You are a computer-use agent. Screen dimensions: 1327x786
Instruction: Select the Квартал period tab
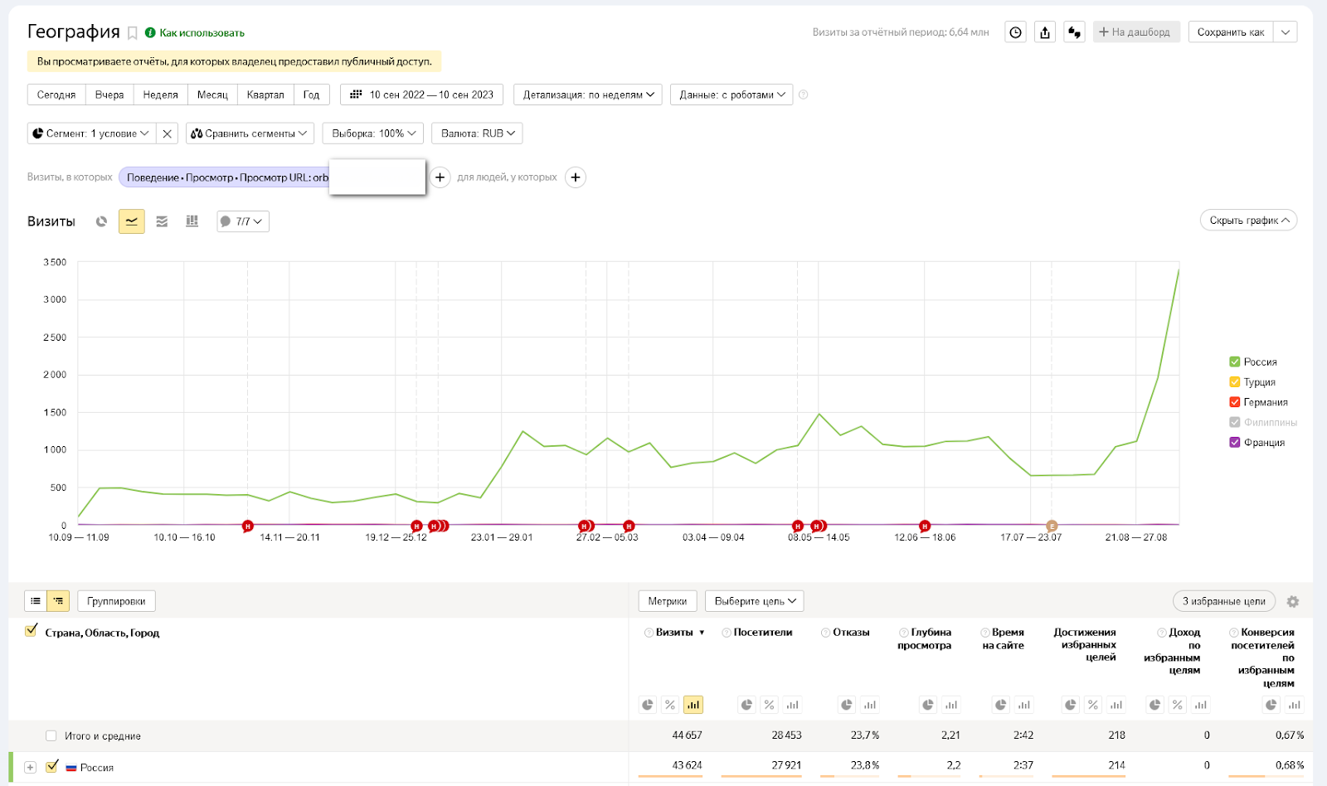265,95
